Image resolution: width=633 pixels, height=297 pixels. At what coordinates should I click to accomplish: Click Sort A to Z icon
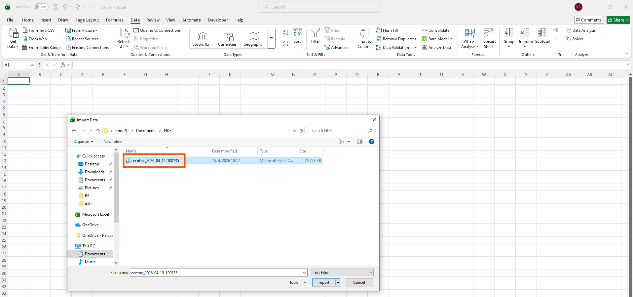click(x=286, y=33)
